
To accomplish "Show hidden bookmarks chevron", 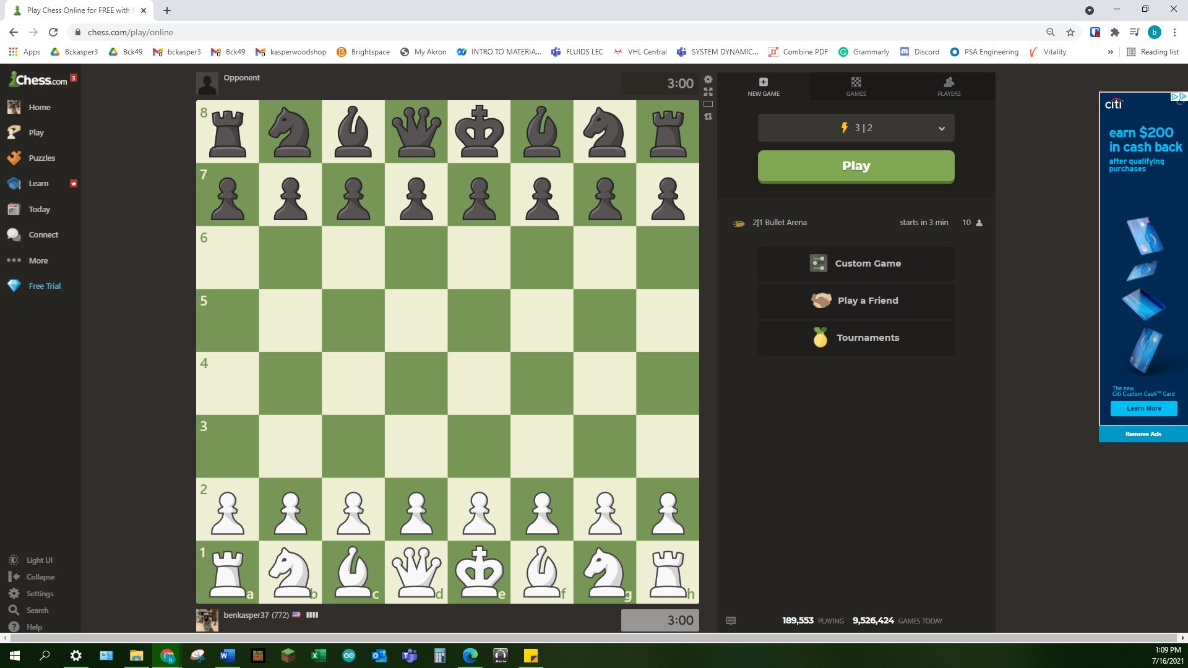I will 1110,52.
